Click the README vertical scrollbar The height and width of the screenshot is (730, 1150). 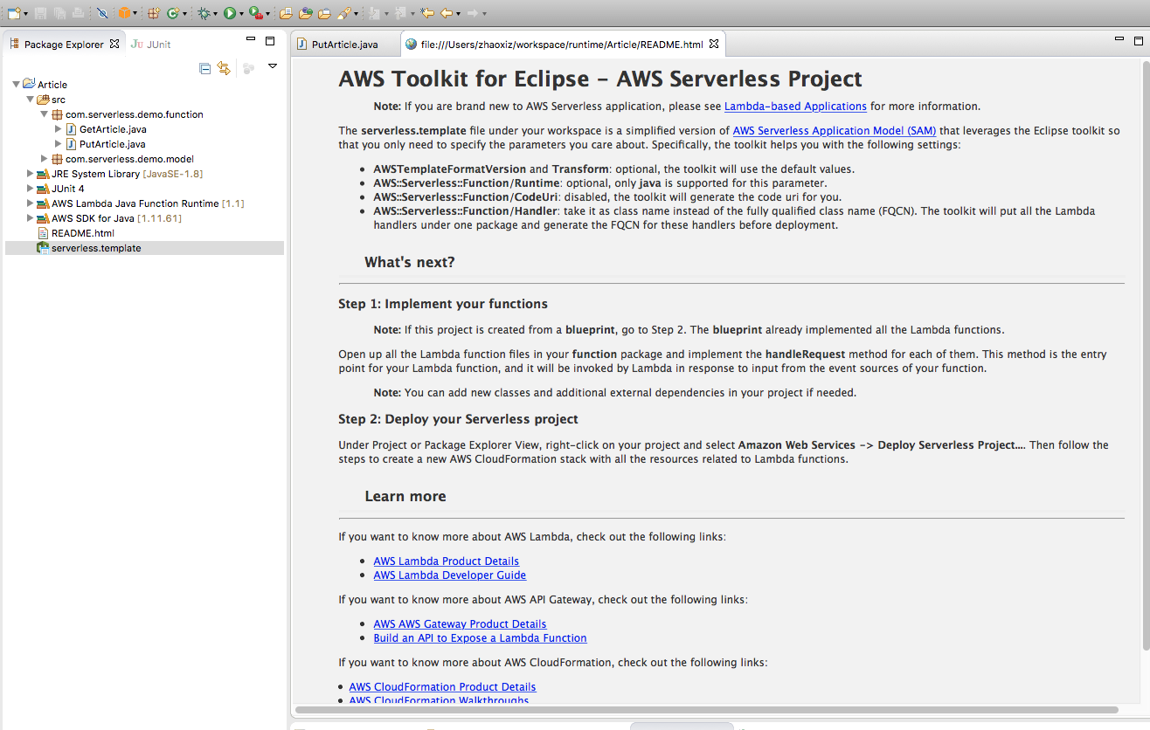[1145, 354]
